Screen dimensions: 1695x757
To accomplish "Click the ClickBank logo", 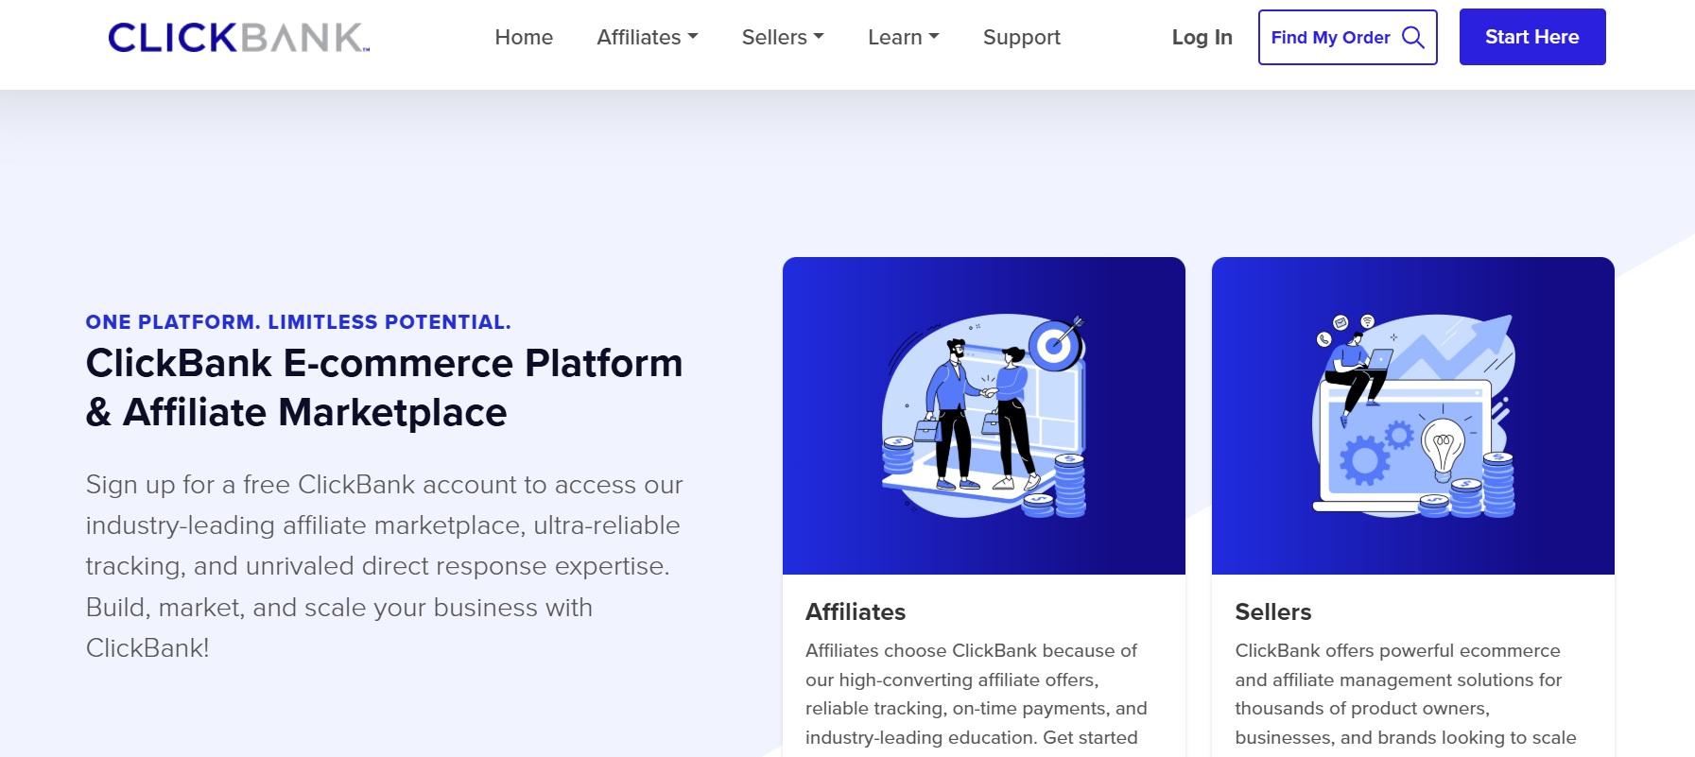I will (x=239, y=38).
